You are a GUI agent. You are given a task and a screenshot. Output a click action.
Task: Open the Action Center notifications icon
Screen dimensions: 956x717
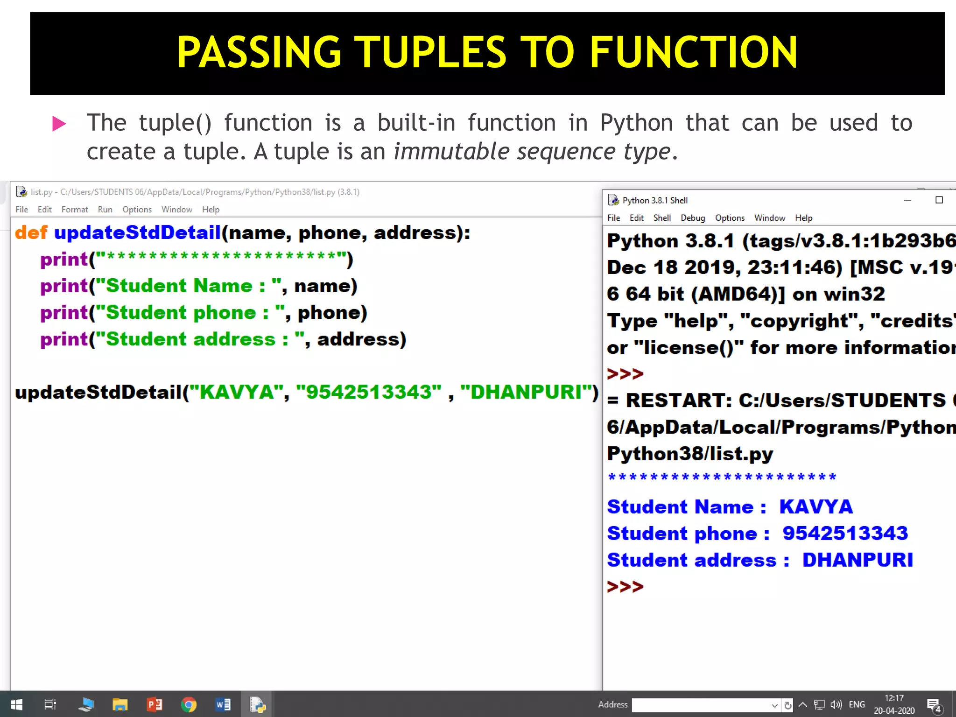935,706
